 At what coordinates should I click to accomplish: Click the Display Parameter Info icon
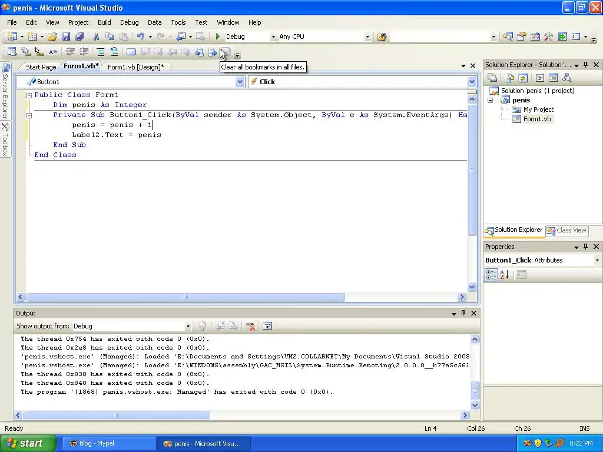pos(26,52)
